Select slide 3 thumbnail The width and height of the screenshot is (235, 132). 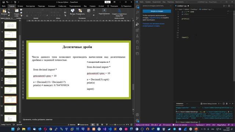click(x=10, y=25)
